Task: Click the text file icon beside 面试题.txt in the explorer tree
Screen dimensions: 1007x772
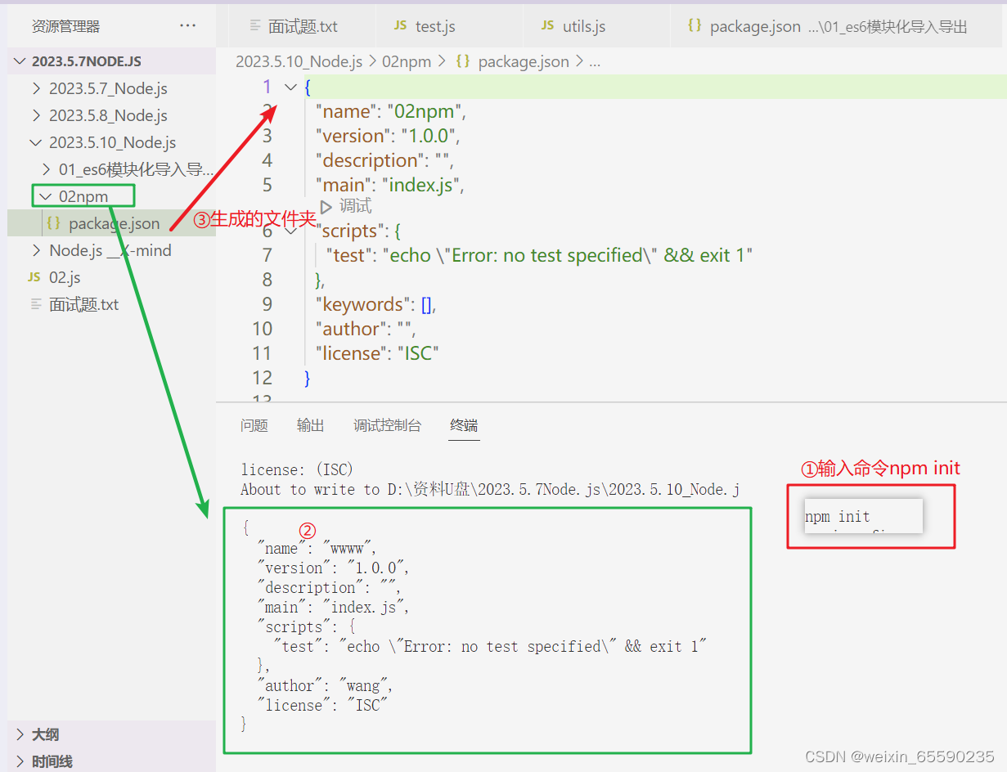Action: 35,304
